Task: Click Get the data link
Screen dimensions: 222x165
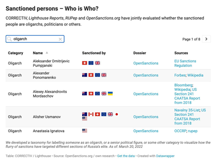Action: 126,156
